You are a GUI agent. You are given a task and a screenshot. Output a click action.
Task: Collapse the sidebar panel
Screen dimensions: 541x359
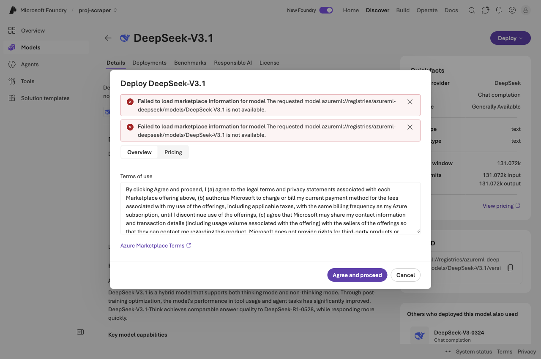[x=80, y=332]
